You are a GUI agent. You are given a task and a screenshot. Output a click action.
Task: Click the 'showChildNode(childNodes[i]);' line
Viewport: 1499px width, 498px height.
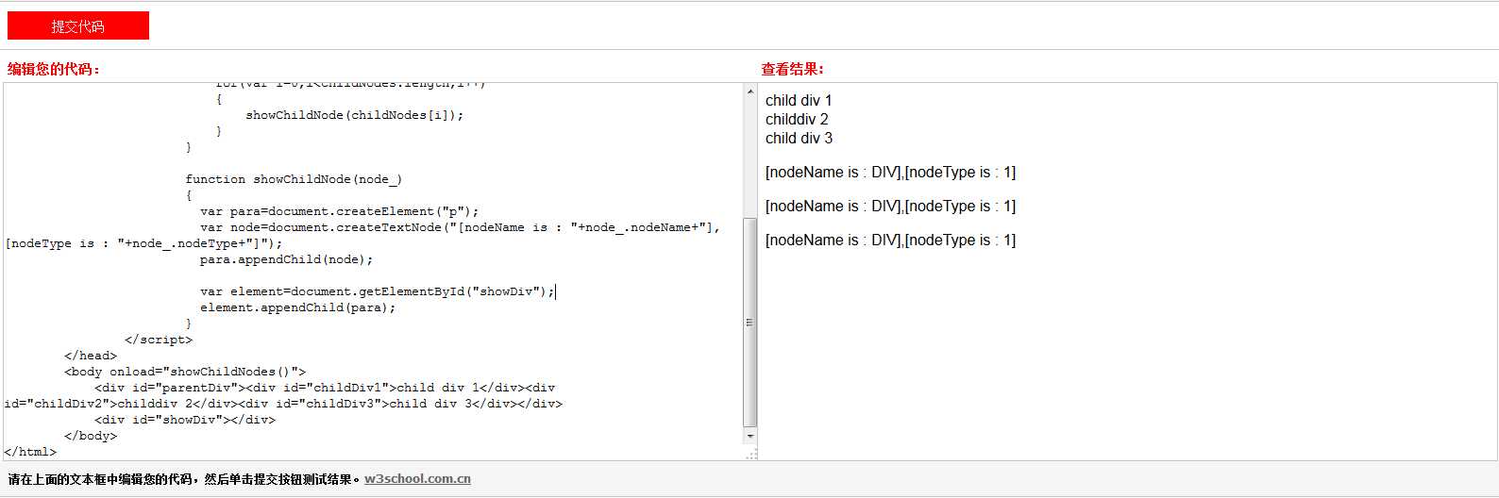(355, 115)
